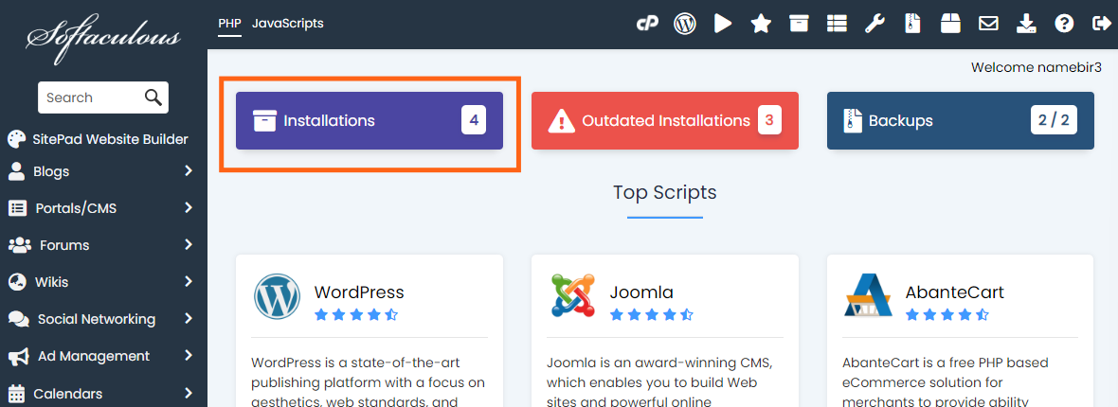This screenshot has width=1118, height=407.
Task: Click the Backups count badge 2 / 2
Action: (1054, 120)
